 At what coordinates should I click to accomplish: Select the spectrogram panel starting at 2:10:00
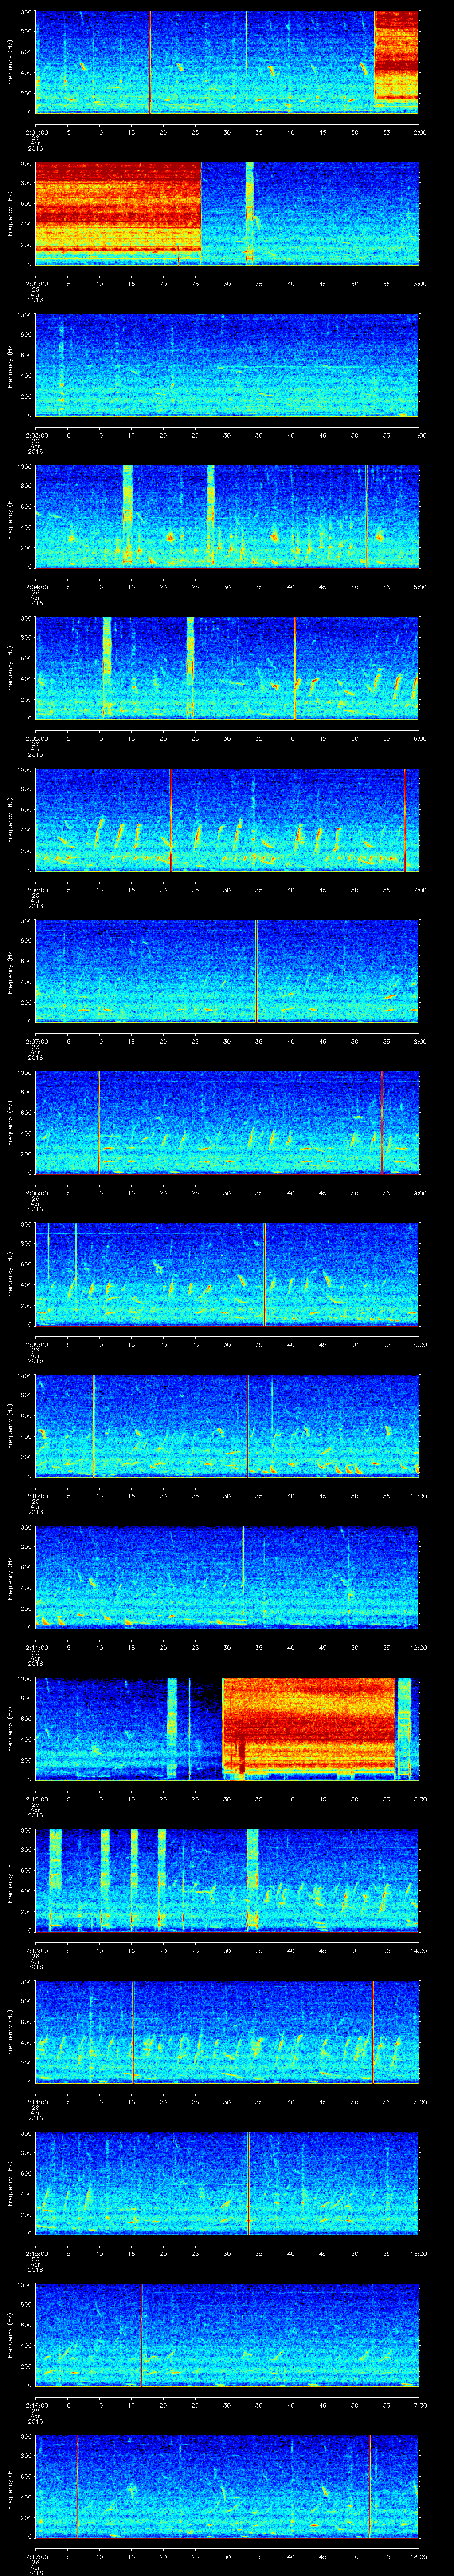coord(227,1427)
